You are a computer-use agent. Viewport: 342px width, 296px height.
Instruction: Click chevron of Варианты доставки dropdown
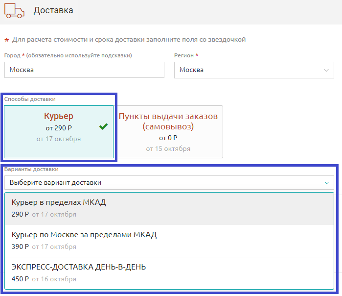(326, 183)
